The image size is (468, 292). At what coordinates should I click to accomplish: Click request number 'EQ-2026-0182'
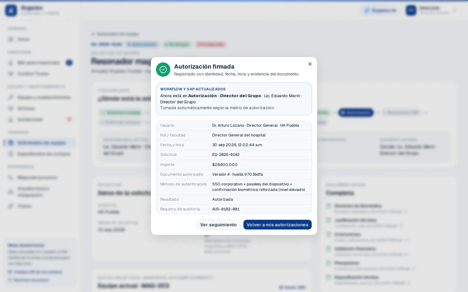coord(226,154)
